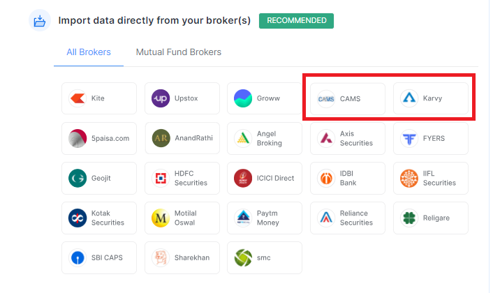This screenshot has width=500, height=293.
Task: Open the Mutual Fund Brokers tab
Action: pos(179,52)
